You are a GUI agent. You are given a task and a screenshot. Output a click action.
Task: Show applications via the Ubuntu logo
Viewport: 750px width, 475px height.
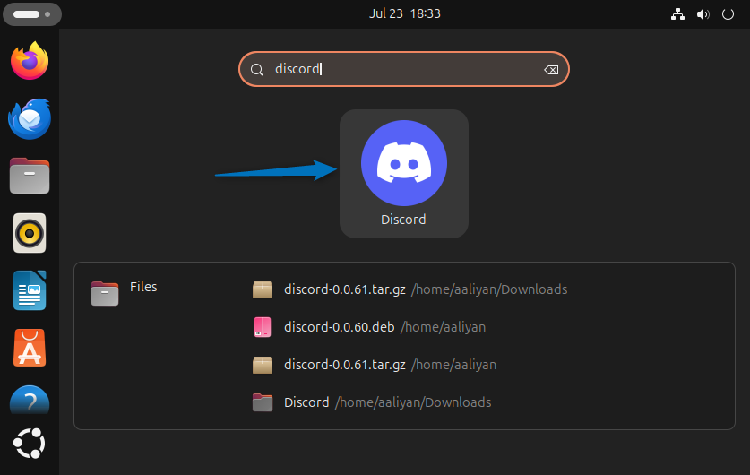[30, 443]
